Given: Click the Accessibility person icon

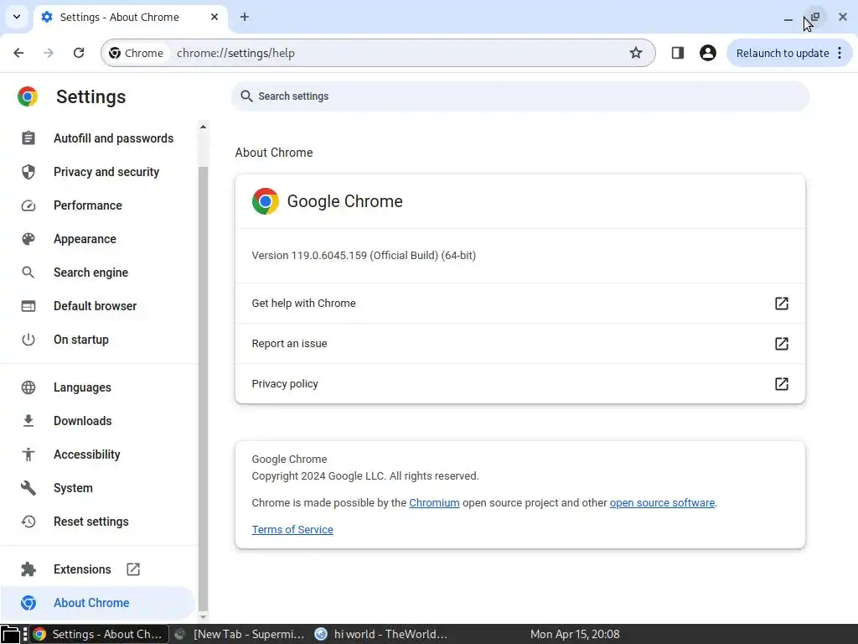Looking at the screenshot, I should click(28, 454).
